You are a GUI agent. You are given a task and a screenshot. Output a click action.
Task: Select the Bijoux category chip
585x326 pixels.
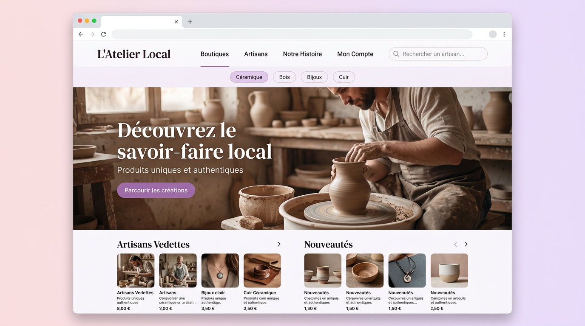[315, 77]
